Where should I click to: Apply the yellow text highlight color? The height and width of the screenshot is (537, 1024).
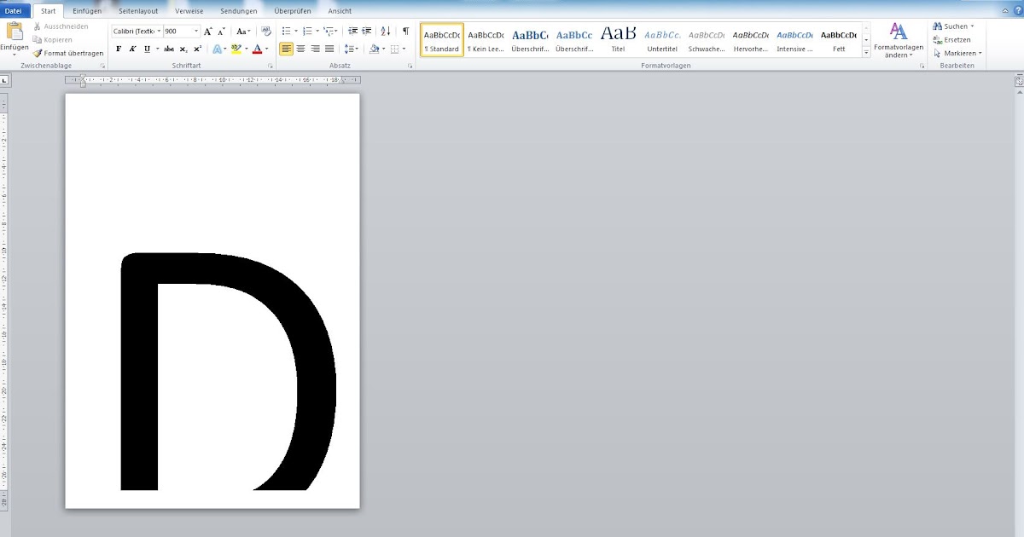(x=236, y=49)
